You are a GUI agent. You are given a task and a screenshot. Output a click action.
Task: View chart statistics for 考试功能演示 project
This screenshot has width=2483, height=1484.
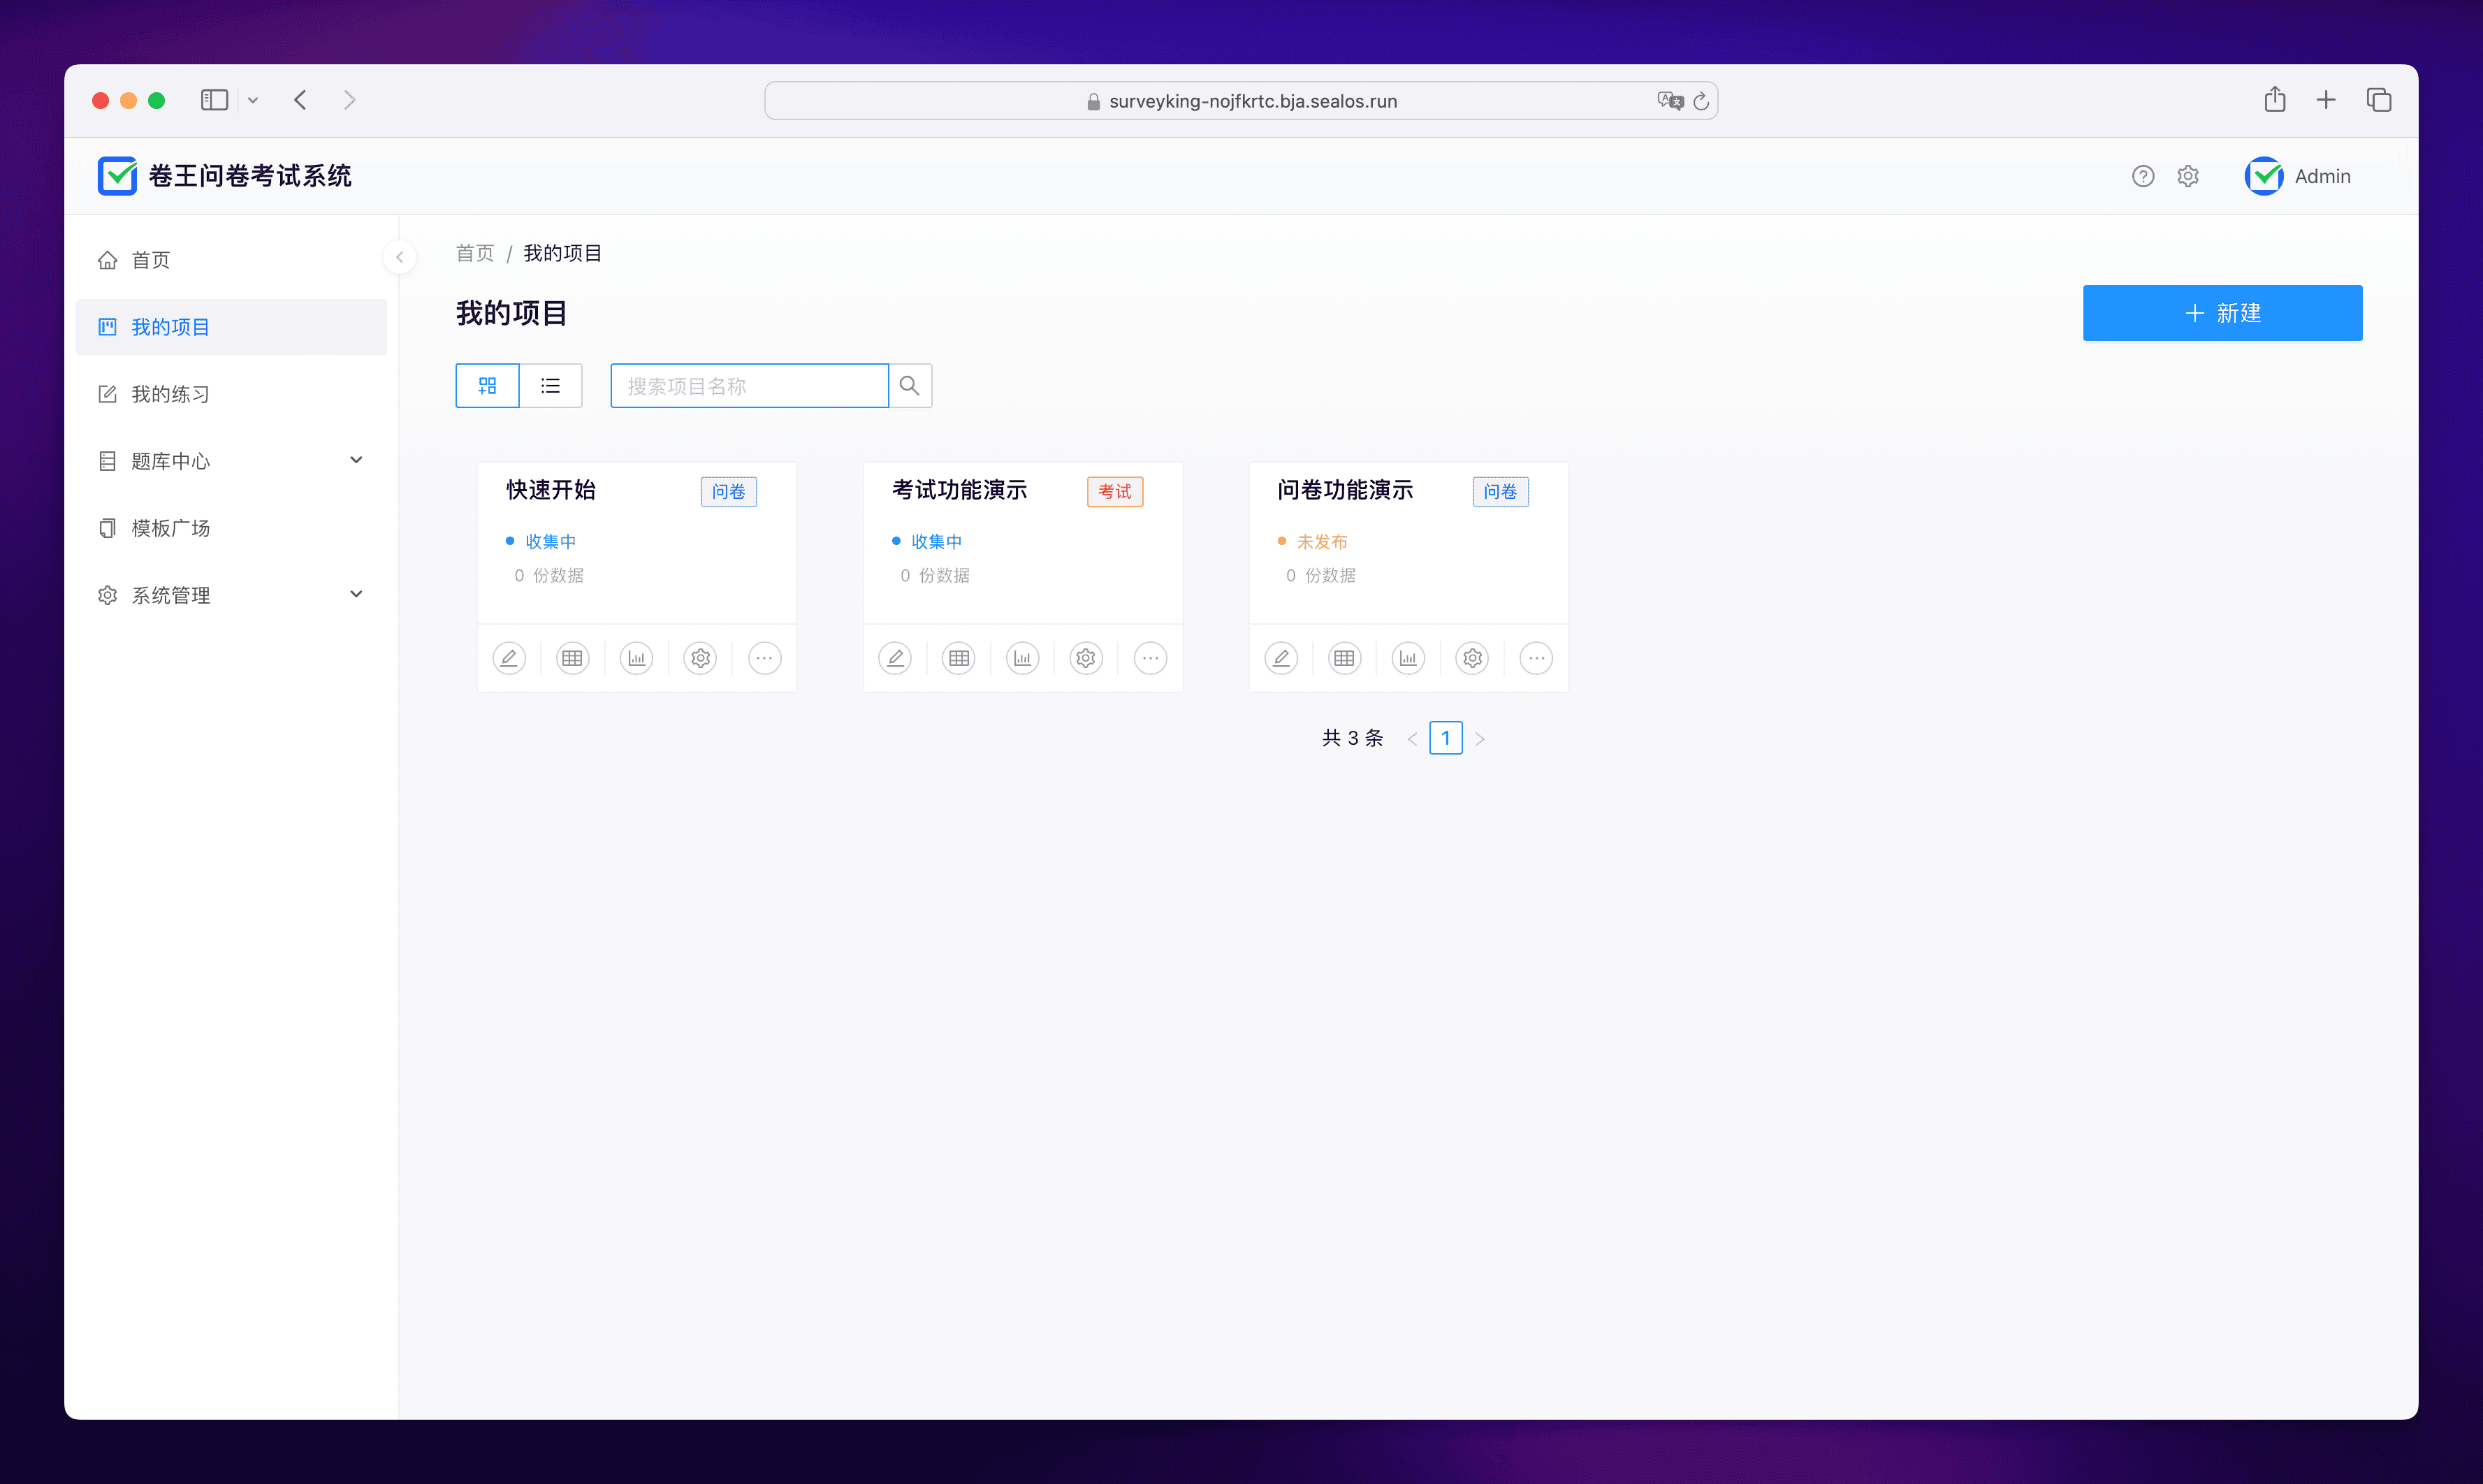[x=1023, y=658]
